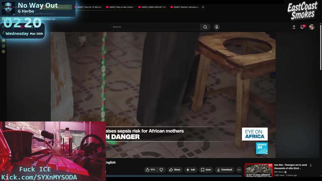322x181 pixels.
Task: Click the 'English' title text
Action: (x=110, y=162)
